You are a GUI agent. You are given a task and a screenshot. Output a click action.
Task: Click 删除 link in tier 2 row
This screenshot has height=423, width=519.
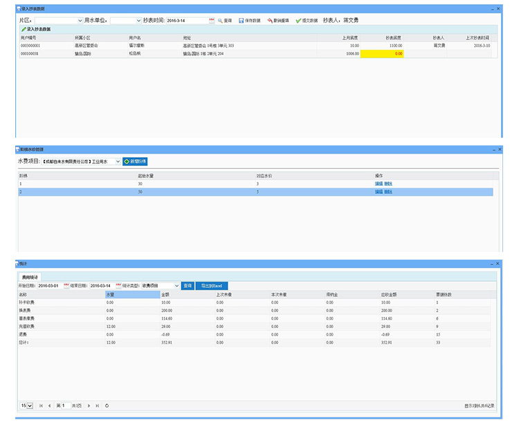[x=388, y=192]
